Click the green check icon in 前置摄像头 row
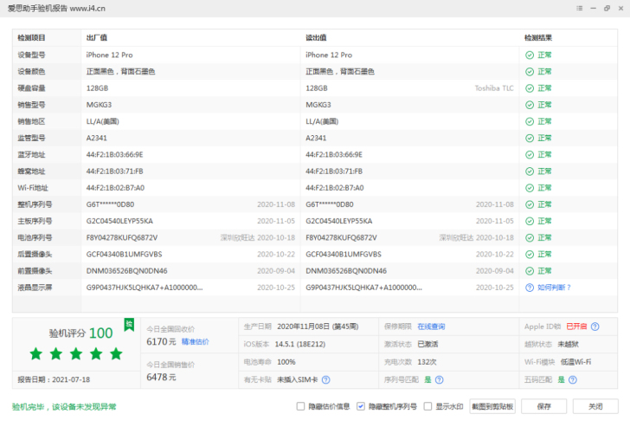 [530, 271]
